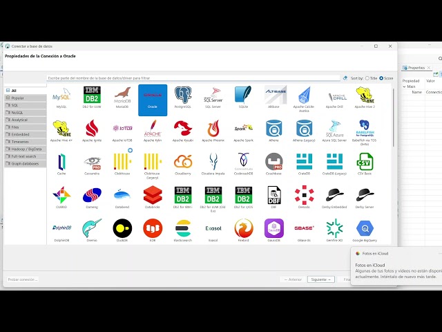Screen dimensions: 442x332
Task: Select the SQL Server driver
Action: [213, 98]
